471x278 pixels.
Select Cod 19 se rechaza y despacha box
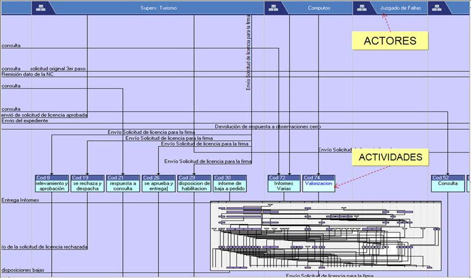87,184
